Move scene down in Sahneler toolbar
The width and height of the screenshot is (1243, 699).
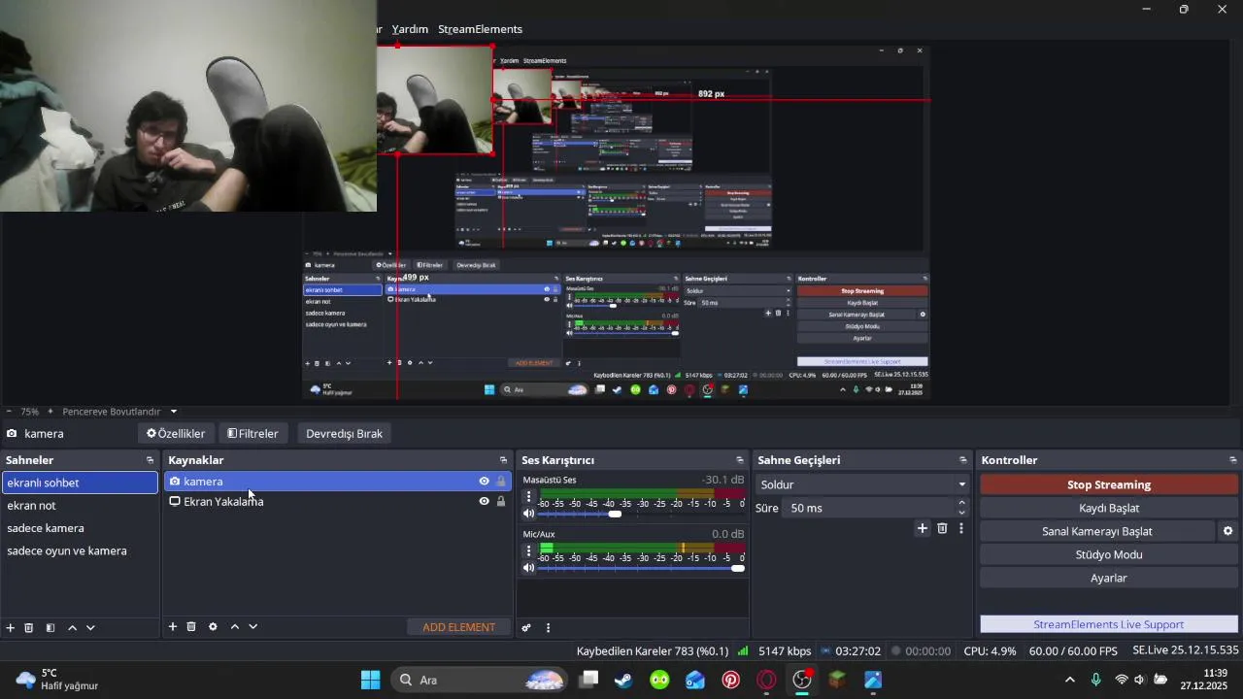(90, 627)
